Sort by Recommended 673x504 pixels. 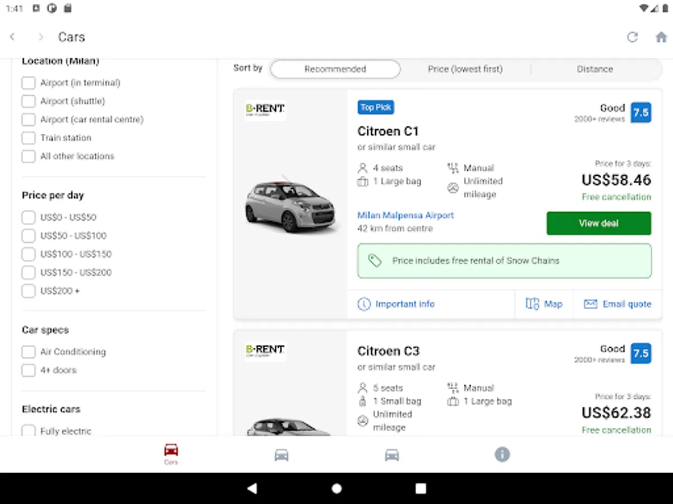pos(335,69)
